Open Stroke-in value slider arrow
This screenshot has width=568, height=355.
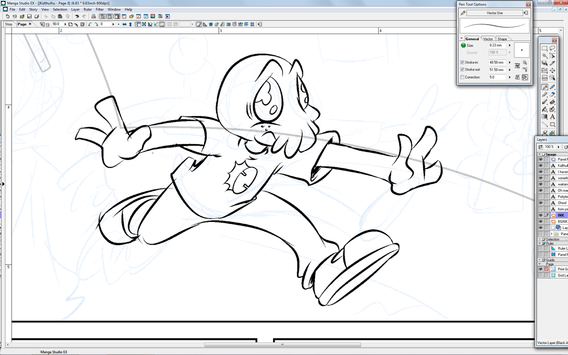(510, 62)
